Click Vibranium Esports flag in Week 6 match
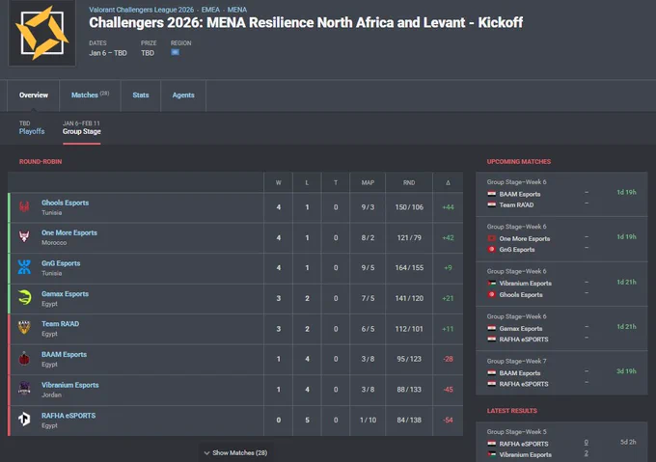 click(x=492, y=283)
